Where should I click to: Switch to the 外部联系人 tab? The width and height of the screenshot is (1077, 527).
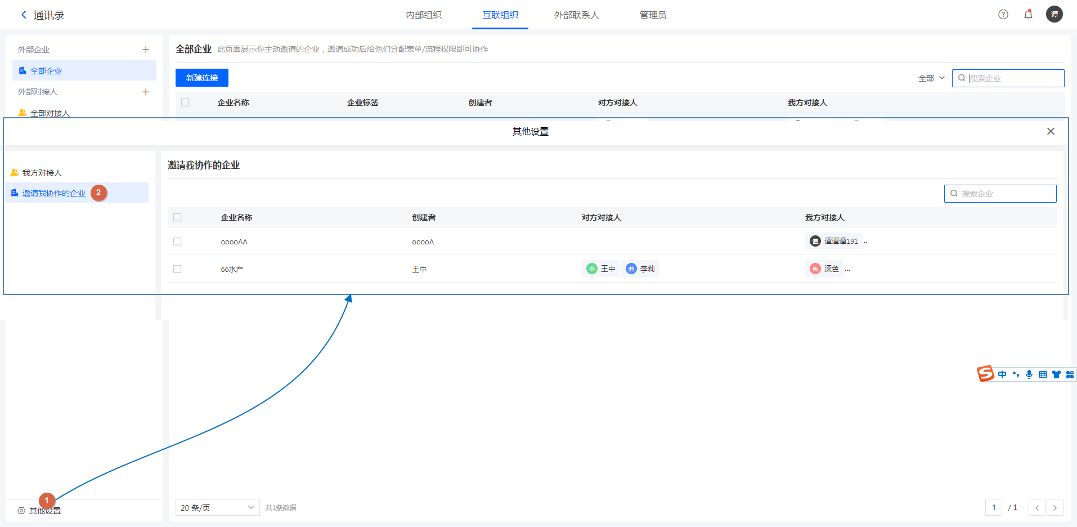coord(576,15)
